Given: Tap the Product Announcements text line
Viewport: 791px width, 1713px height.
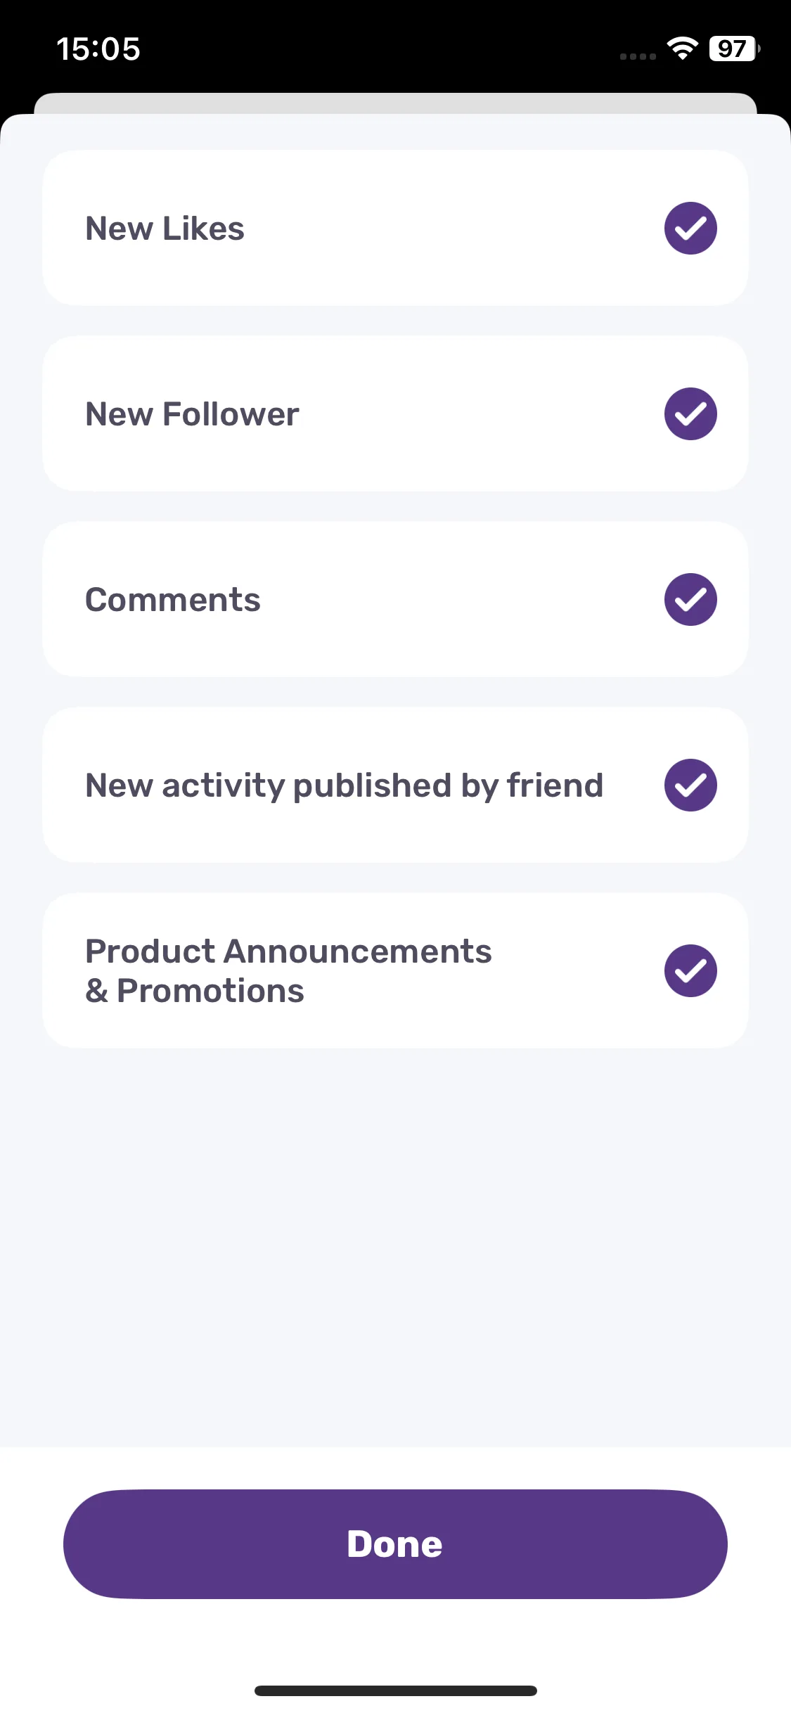Looking at the screenshot, I should (288, 951).
